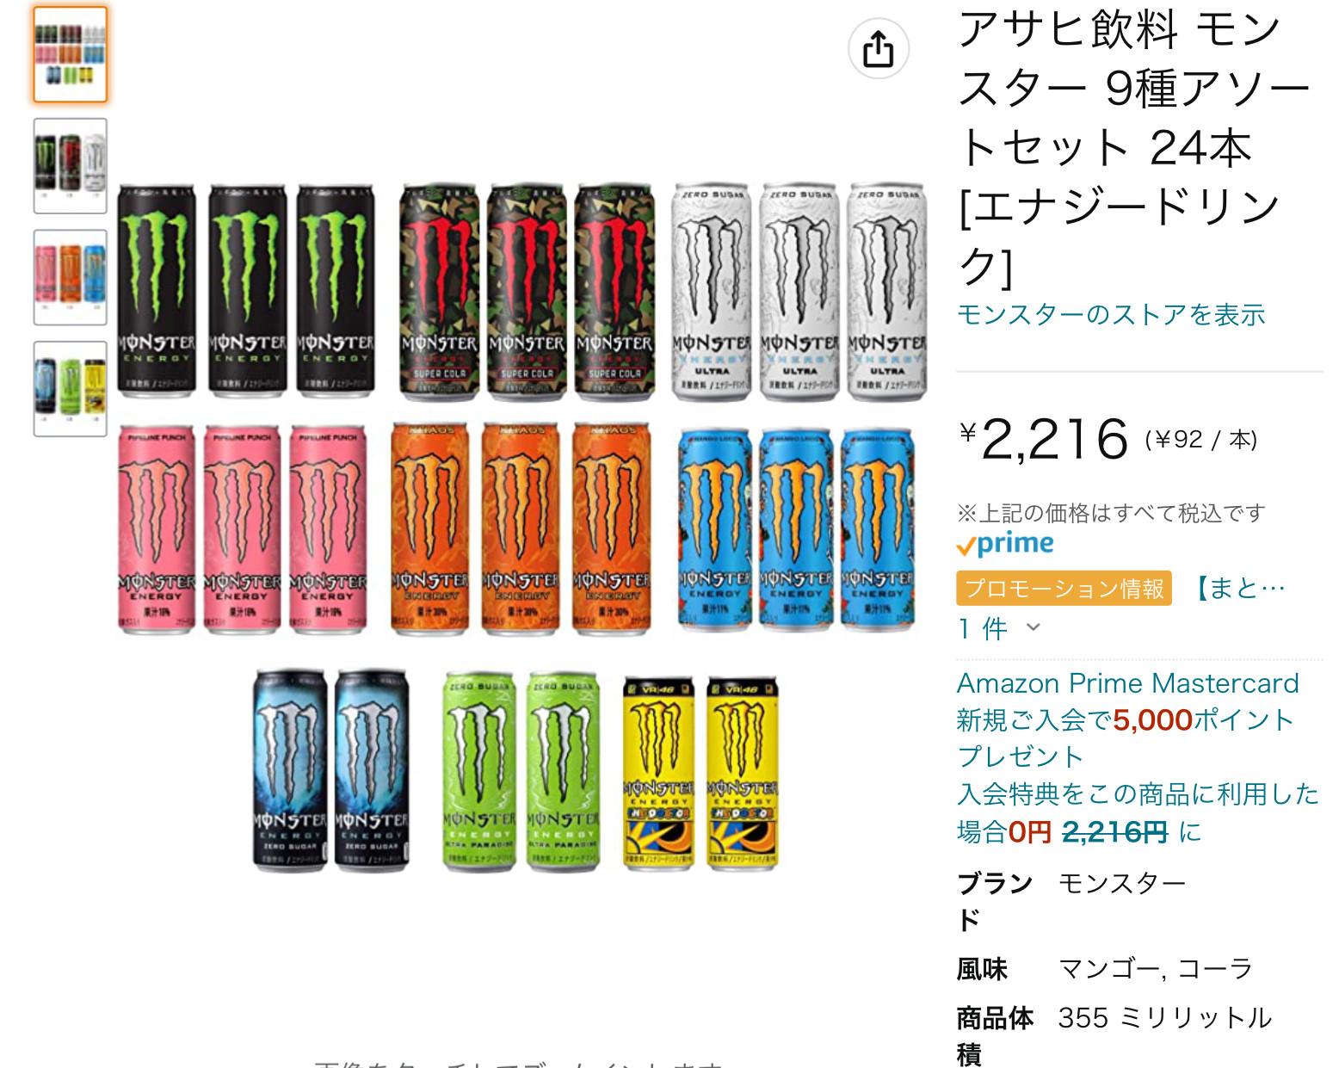Viewport: 1339px width, 1068px height.
Task: Open the Amazon Prime Mastercard offer link
Action: [1128, 683]
